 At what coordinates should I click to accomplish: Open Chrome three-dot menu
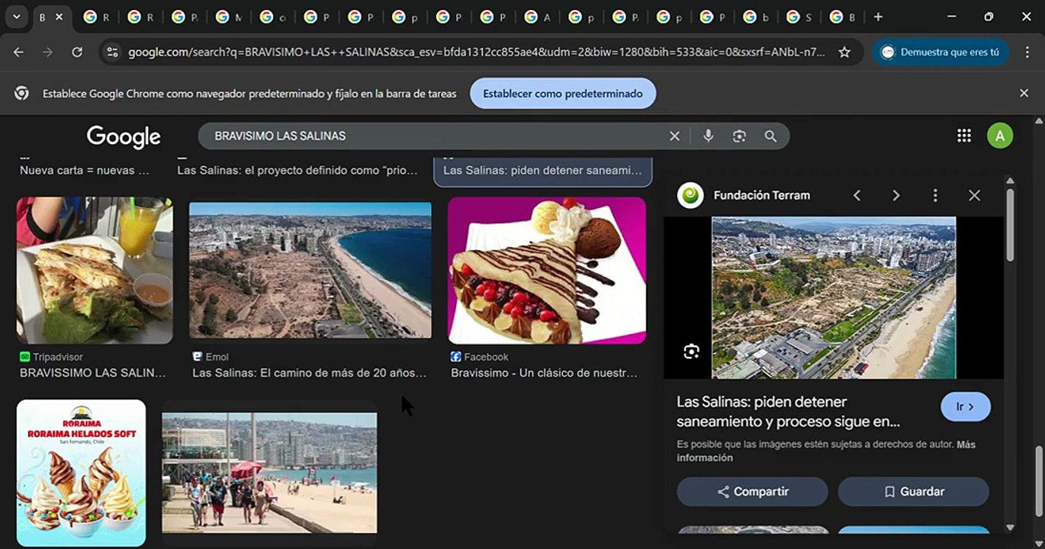(1027, 52)
